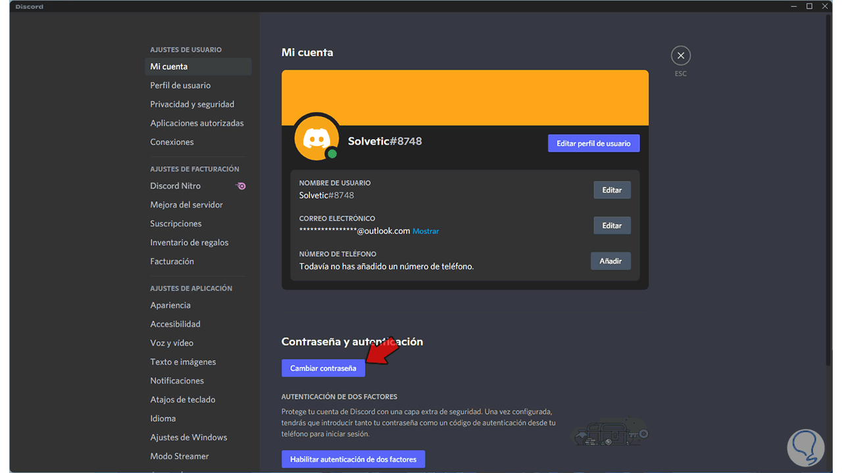Edit the Correo electrónico address
The width and height of the screenshot is (842, 473).
pyautogui.click(x=612, y=226)
